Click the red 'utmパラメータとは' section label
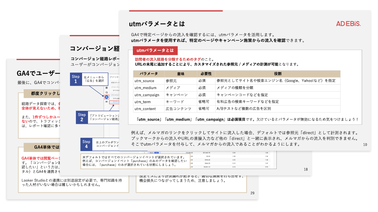 (155, 50)
